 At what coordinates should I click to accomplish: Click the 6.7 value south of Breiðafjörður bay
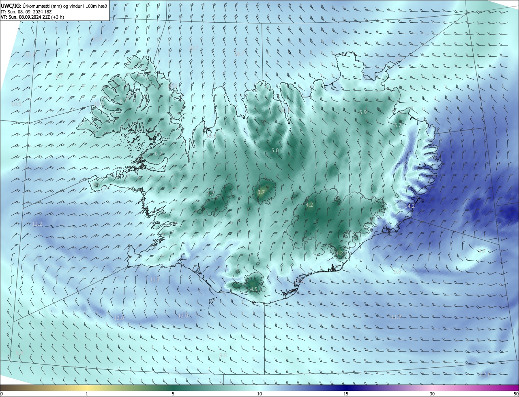158,154
